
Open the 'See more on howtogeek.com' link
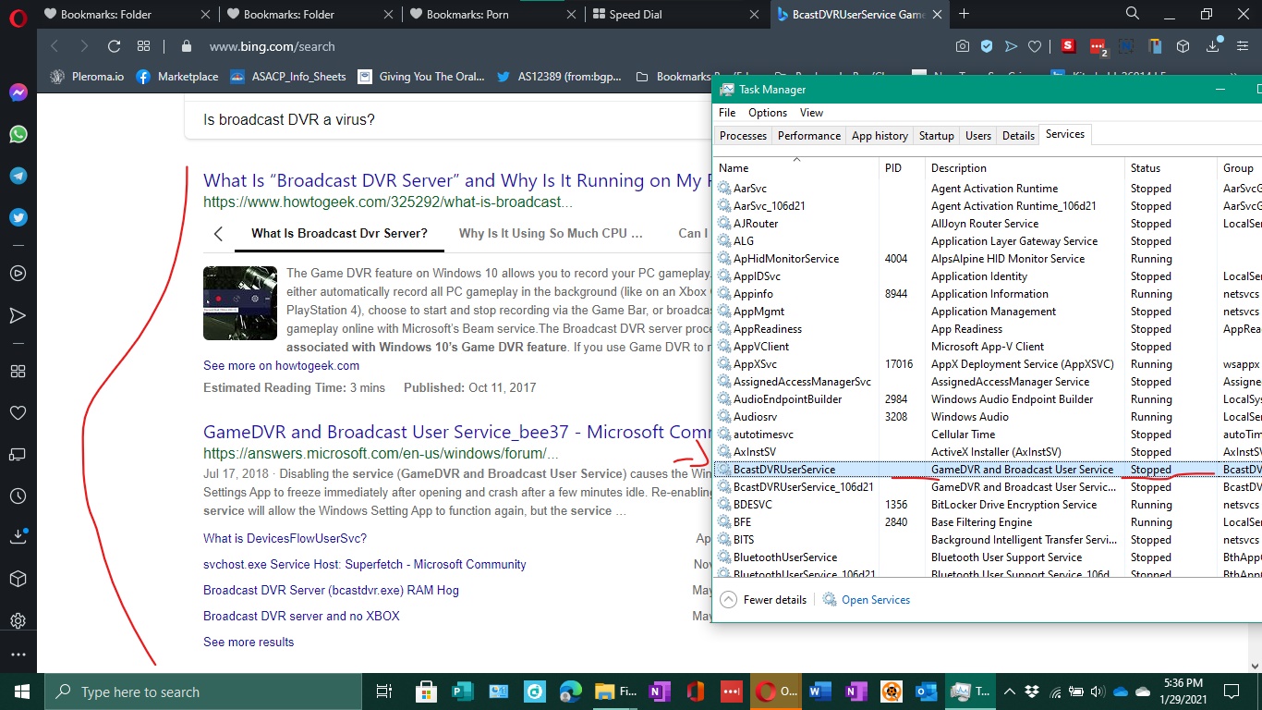click(281, 365)
